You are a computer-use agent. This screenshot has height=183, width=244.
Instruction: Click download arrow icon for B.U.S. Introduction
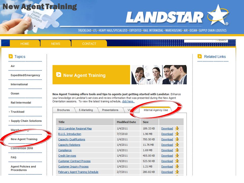point(177,134)
